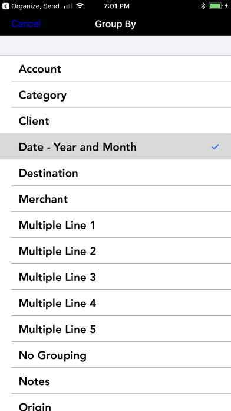Group by Destination

point(115,173)
